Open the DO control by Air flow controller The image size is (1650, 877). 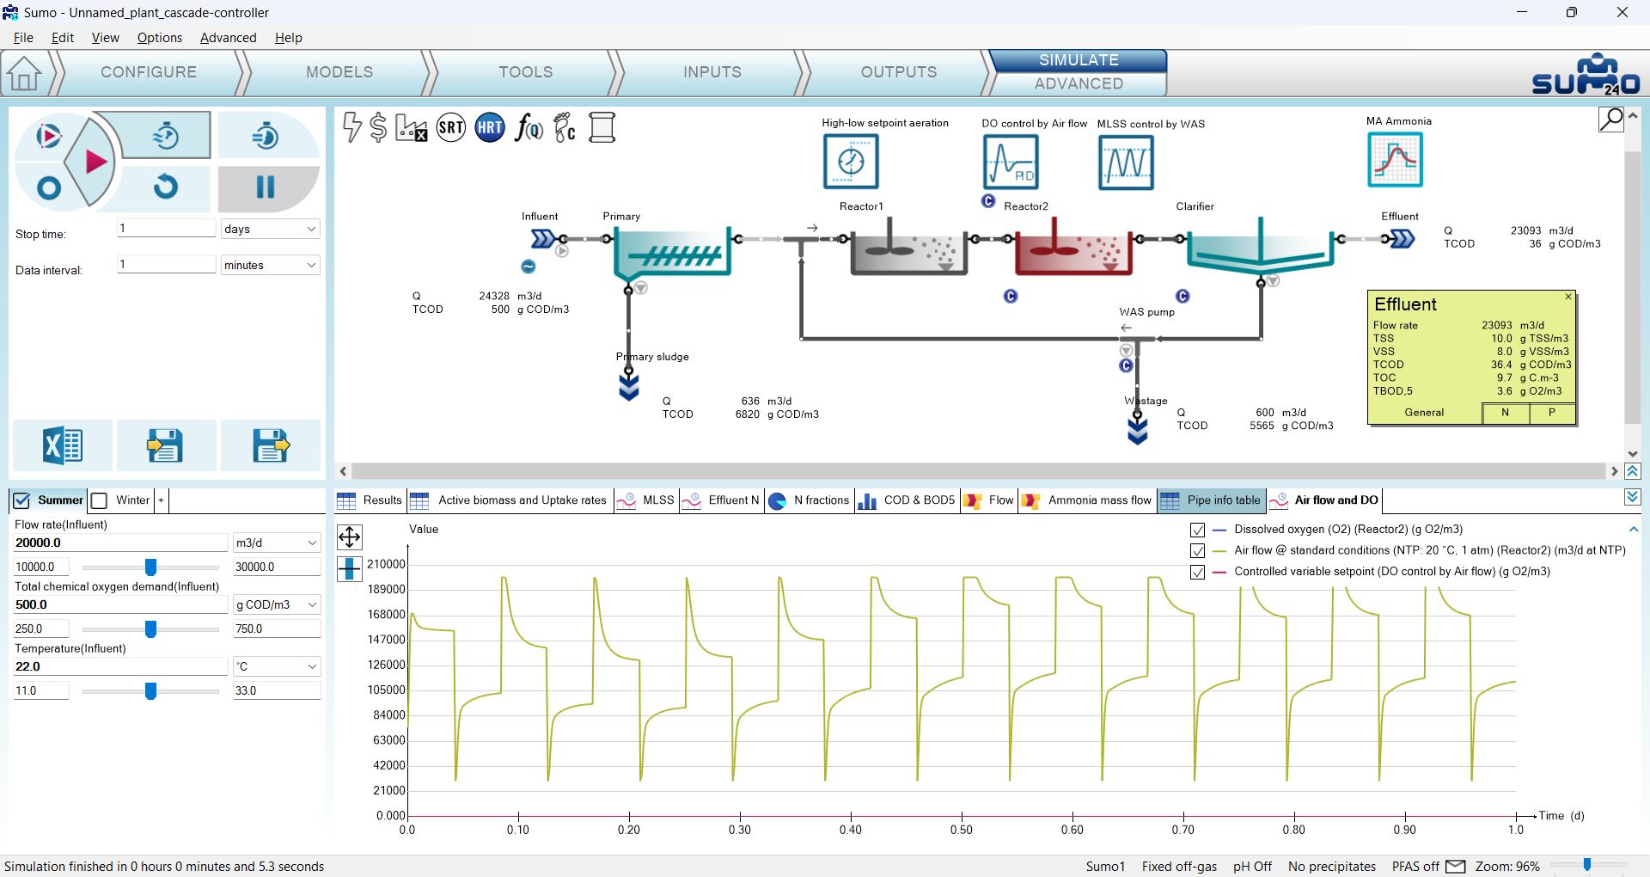[1011, 162]
